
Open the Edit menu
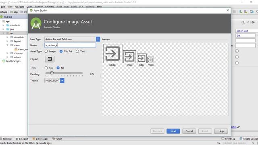pos(3,7)
